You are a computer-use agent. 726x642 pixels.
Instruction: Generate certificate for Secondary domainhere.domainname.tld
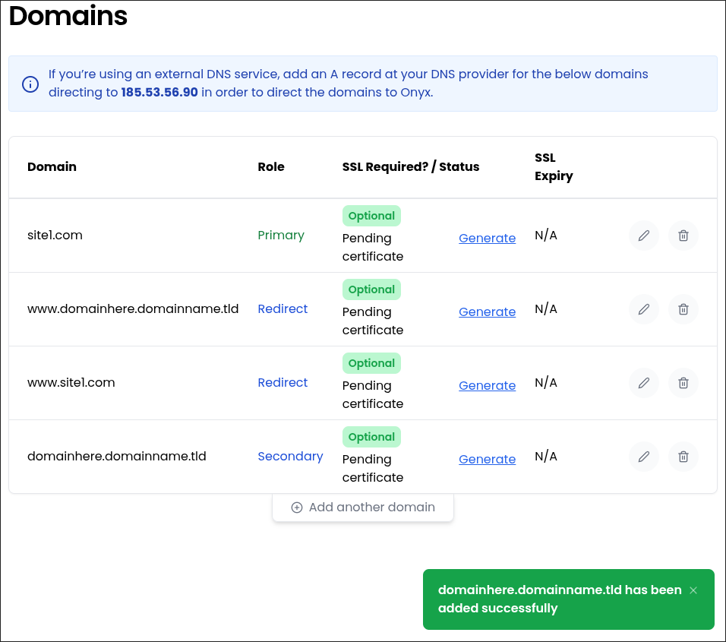[x=487, y=459]
